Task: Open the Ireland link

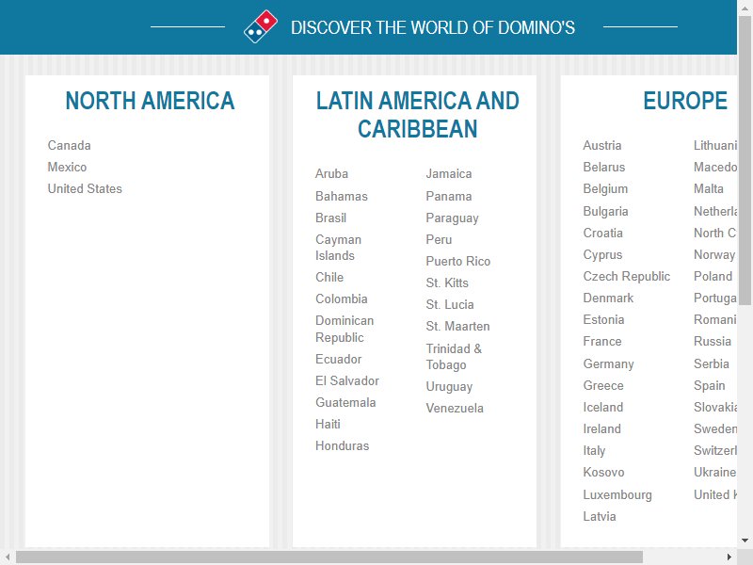Action: [602, 428]
